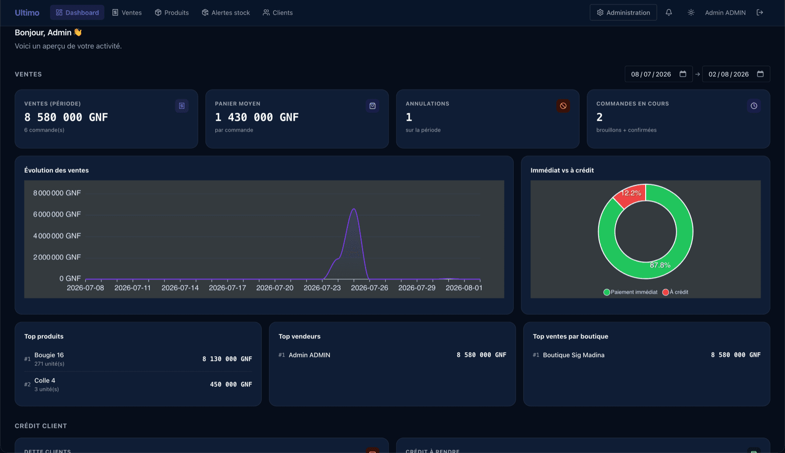Click the Admin ADMIN user name
This screenshot has height=453, width=785.
725,13
